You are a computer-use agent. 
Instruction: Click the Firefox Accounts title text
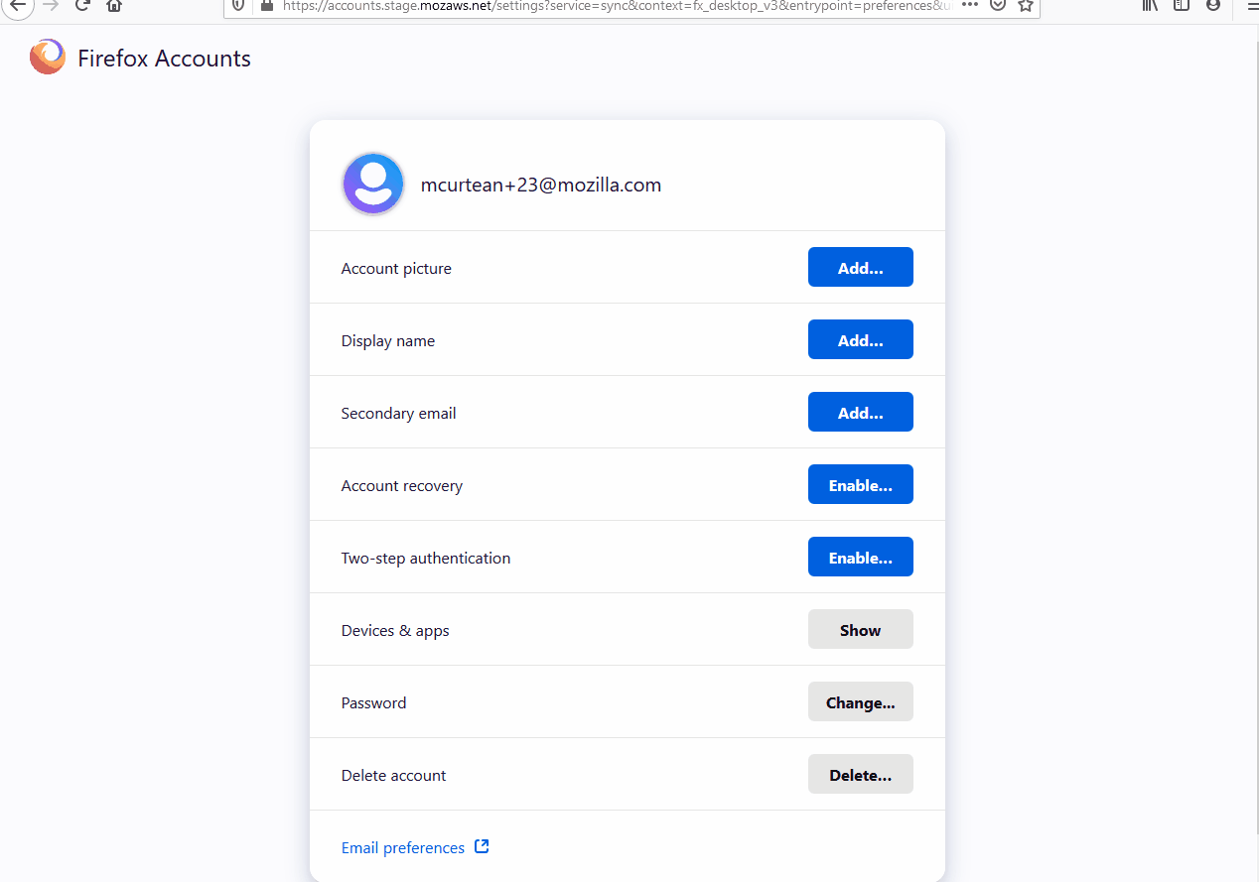tap(165, 59)
